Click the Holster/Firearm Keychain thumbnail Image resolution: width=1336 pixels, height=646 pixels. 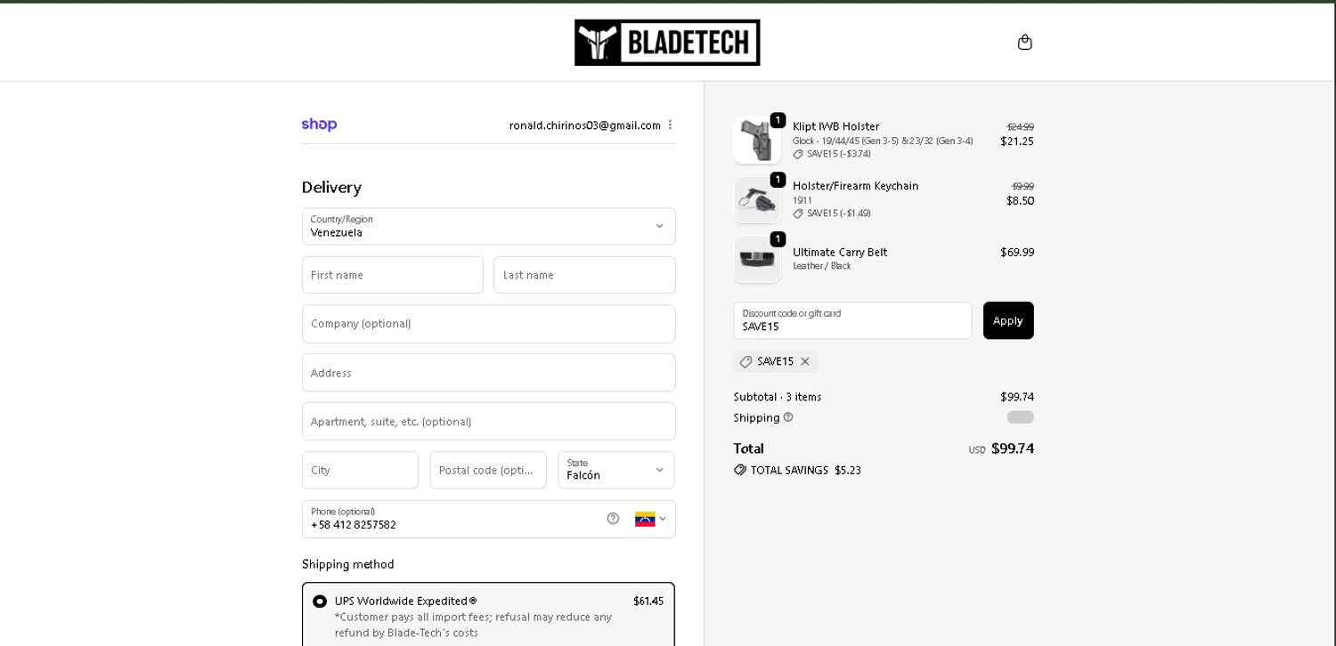(x=757, y=200)
